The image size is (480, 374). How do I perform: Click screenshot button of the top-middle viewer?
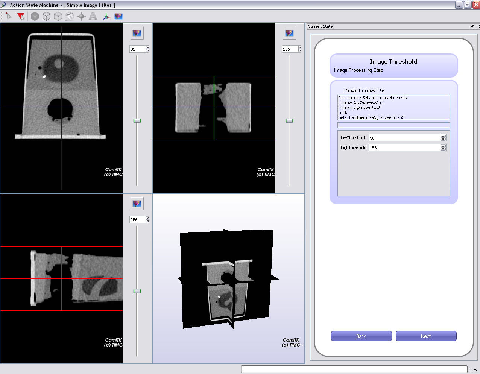[289, 33]
